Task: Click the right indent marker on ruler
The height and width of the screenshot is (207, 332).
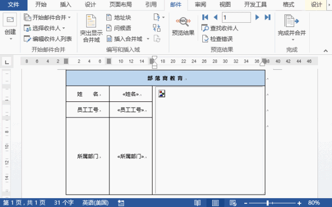Action: [262, 64]
